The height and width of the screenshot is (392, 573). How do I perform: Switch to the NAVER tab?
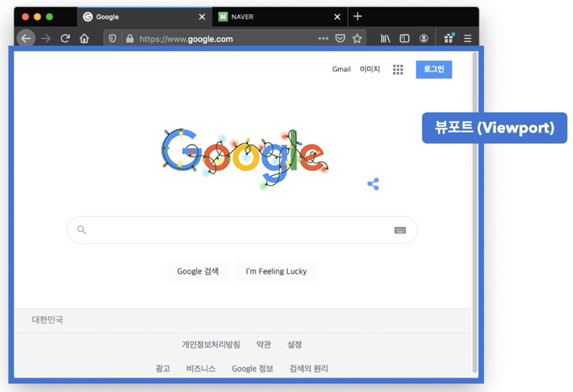[280, 17]
